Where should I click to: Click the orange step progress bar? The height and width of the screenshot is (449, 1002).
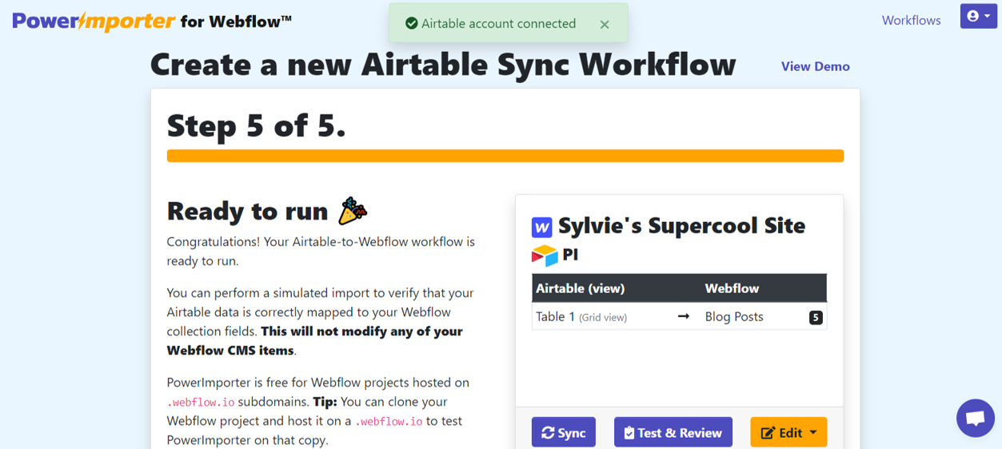pyautogui.click(x=505, y=156)
